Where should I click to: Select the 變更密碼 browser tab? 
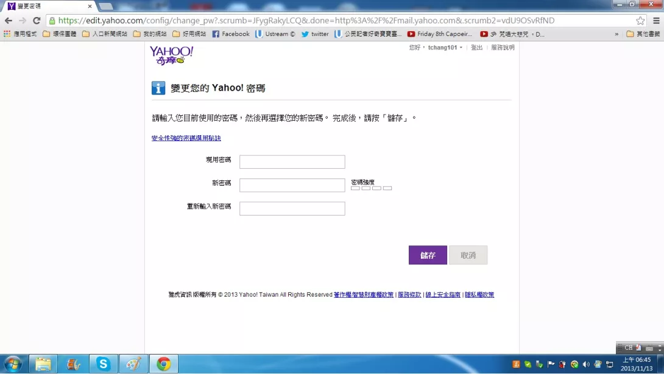pos(50,6)
